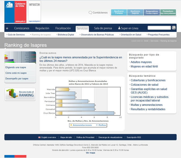This screenshot has width=181, height=158.
Task: Click the Banmédica bar in chart
Action: click(65, 97)
